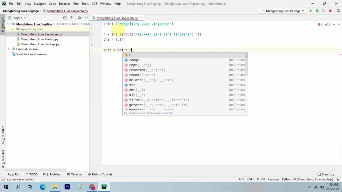The height and width of the screenshot is (192, 342).
Task: Switch to PyCharm taskbar icon
Action: click(104, 187)
